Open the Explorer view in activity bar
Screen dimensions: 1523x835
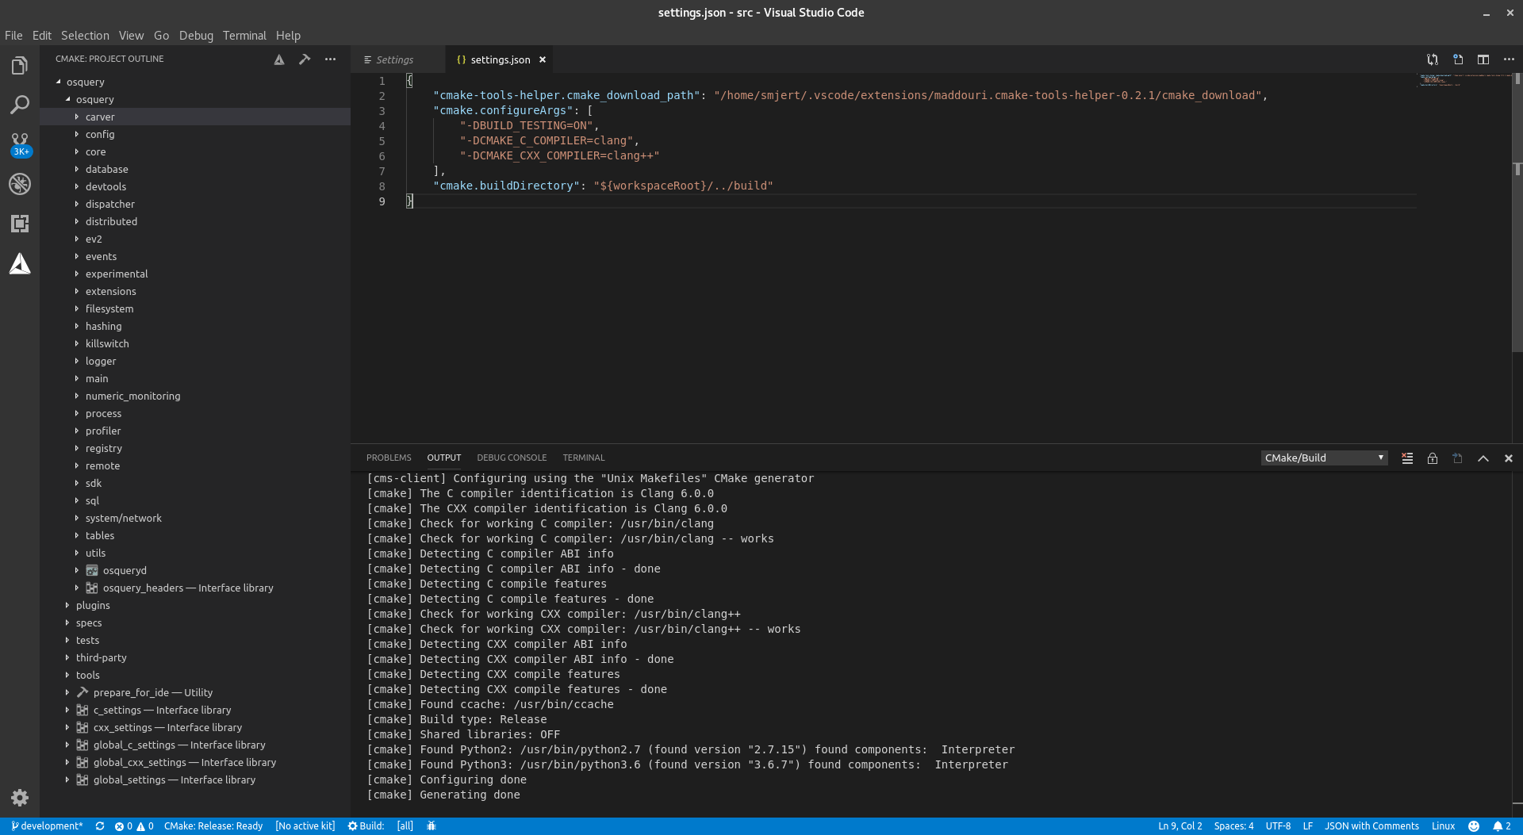coord(20,66)
